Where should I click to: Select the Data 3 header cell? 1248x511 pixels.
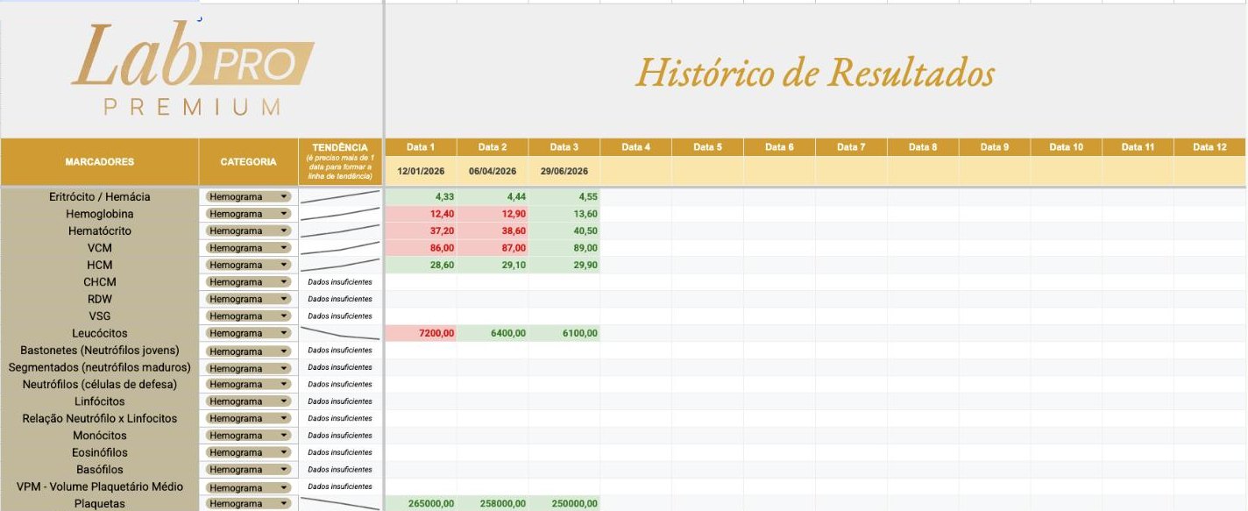tap(564, 147)
